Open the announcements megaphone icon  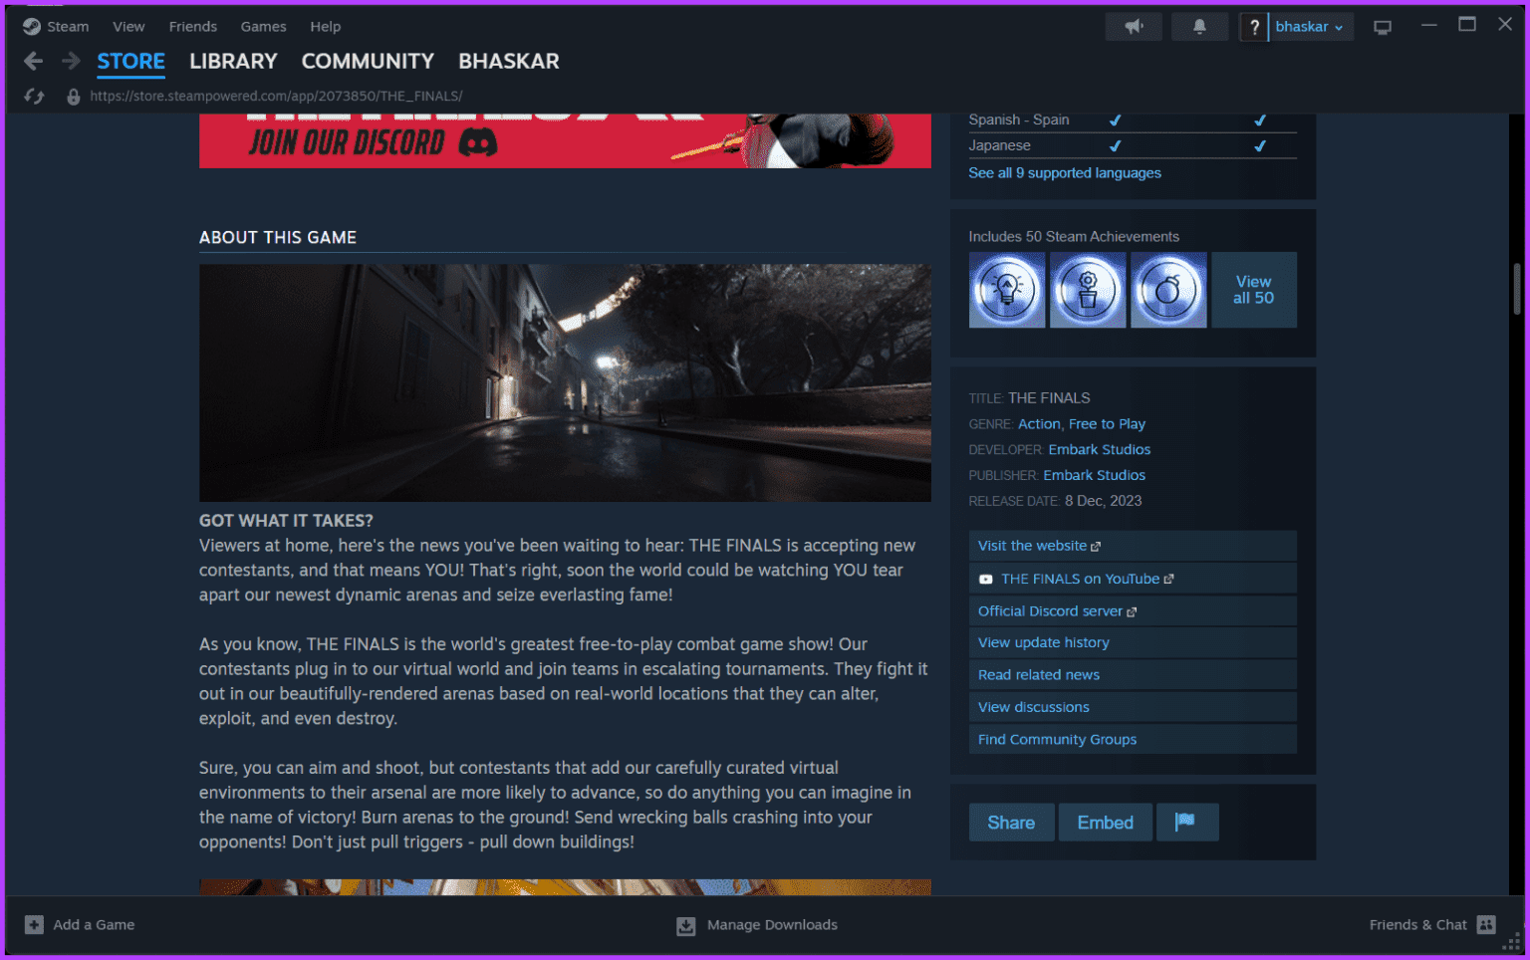pos(1134,27)
